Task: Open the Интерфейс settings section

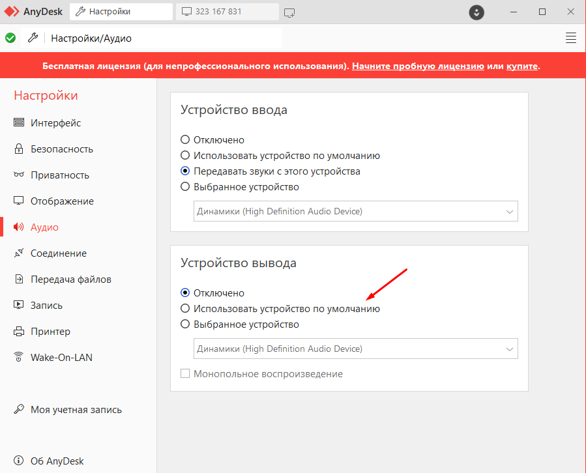Action: [55, 123]
